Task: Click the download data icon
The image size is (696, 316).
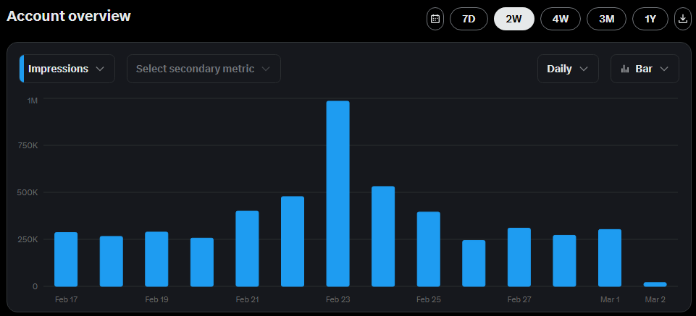Action: tap(682, 19)
